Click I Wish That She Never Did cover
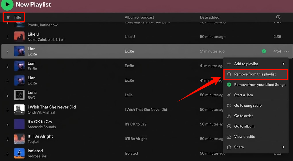This screenshot has width=293, height=161. pos(19,110)
